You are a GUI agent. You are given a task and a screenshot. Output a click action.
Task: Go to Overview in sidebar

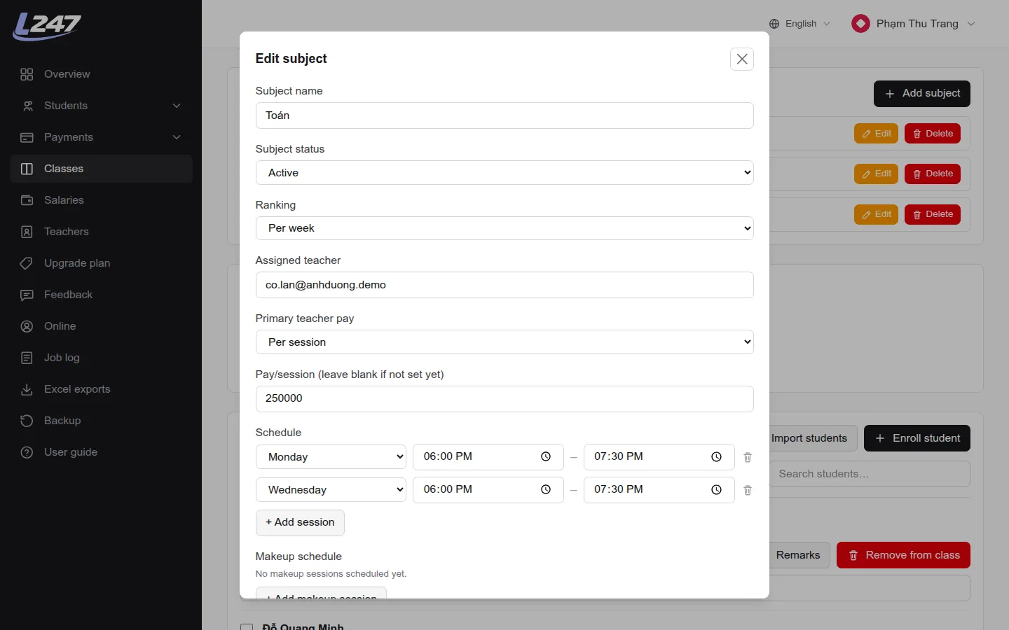[102, 74]
